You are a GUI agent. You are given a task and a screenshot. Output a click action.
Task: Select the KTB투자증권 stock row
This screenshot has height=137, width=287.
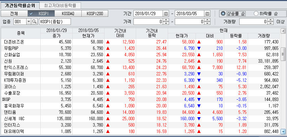point(140,80)
